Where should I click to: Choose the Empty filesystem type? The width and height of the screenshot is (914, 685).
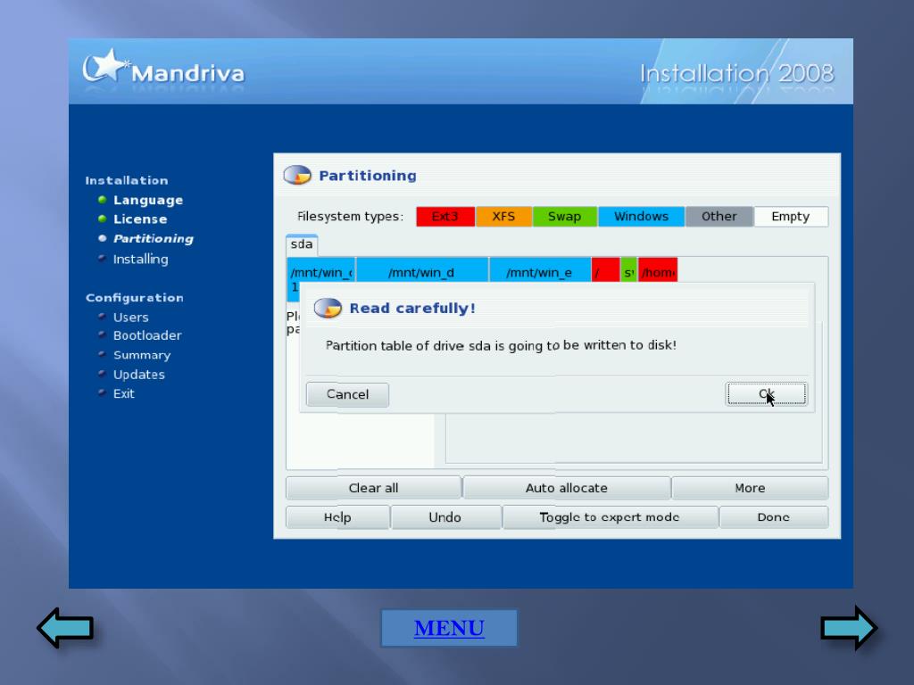click(x=791, y=217)
